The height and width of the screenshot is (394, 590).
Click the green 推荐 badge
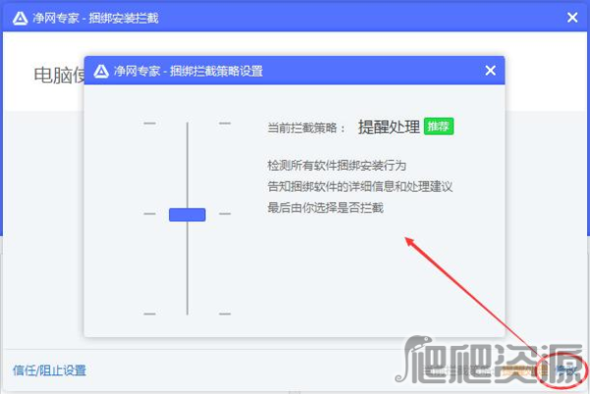439,127
